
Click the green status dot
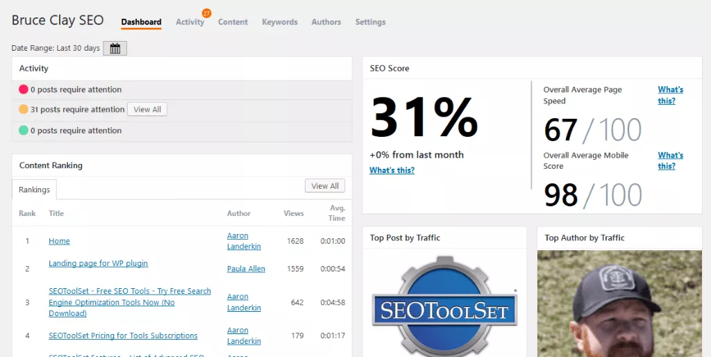tap(24, 131)
